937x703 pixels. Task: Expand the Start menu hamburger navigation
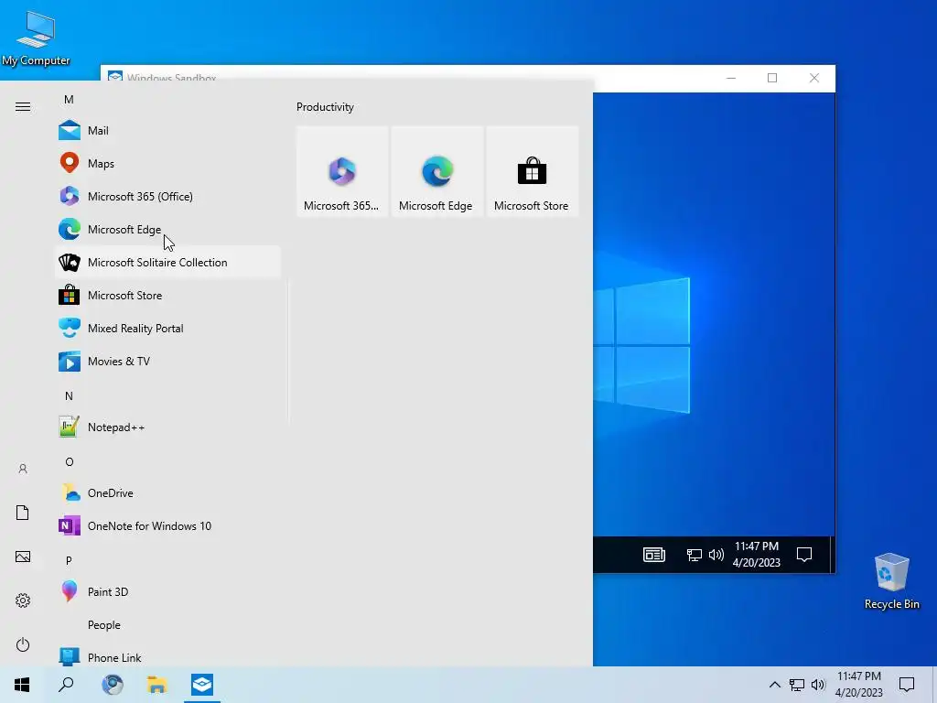[23, 106]
